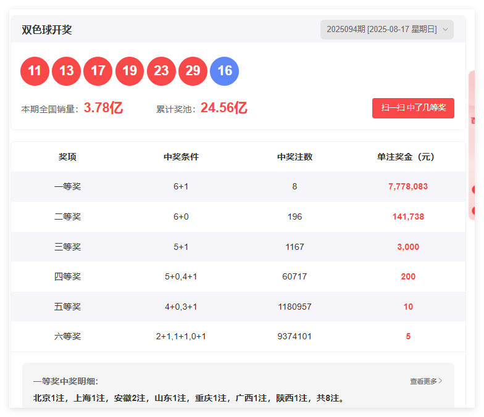Select the 五等奖 row label
The width and height of the screenshot is (484, 417).
coord(67,307)
